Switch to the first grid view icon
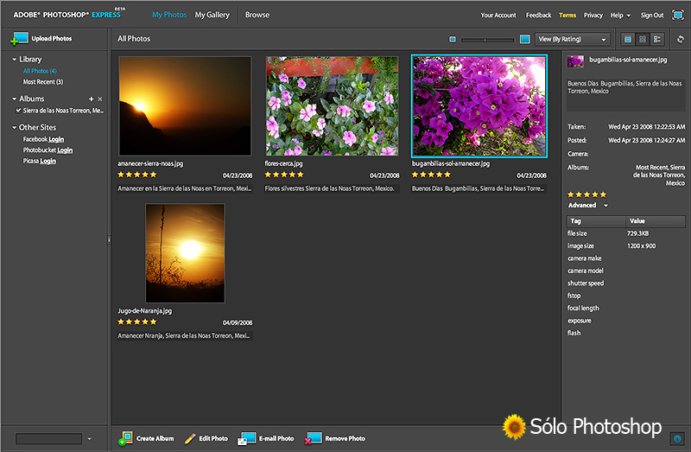The image size is (691, 452). (x=628, y=39)
